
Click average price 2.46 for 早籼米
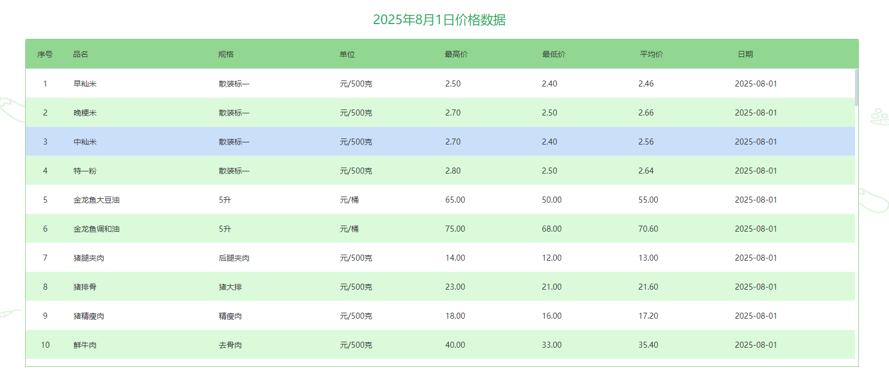[x=646, y=84]
